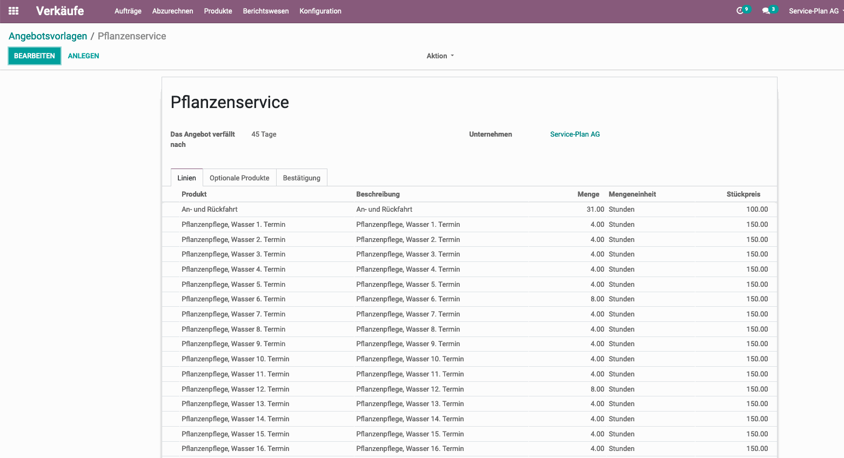The width and height of the screenshot is (844, 458).
Task: Open the Aufträge menu
Action: (128, 11)
